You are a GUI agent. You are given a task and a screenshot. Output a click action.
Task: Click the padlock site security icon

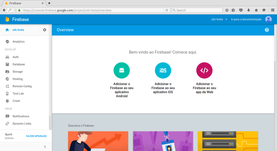click(19, 10)
